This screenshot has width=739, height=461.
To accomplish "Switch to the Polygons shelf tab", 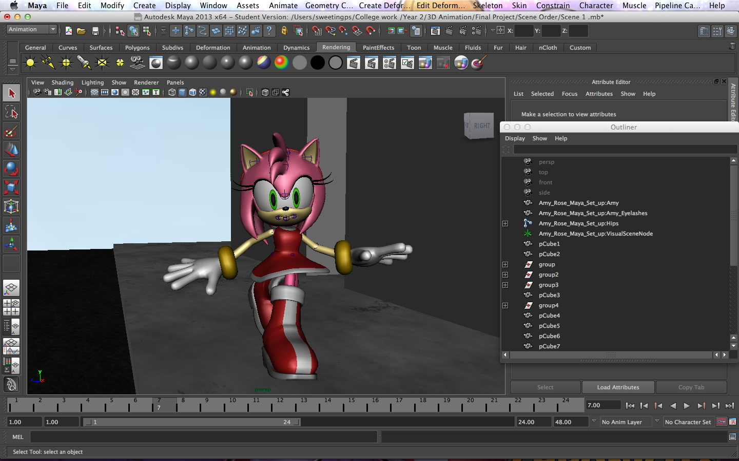I will 137,47.
